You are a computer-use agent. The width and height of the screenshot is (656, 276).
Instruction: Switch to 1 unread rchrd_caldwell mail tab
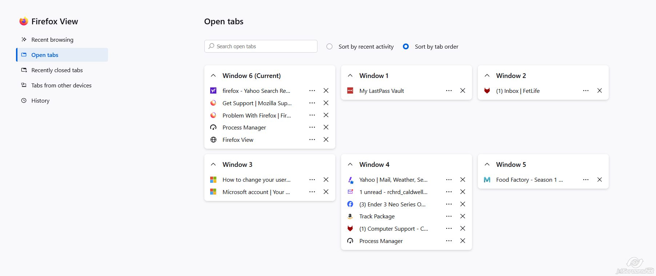[x=393, y=192]
